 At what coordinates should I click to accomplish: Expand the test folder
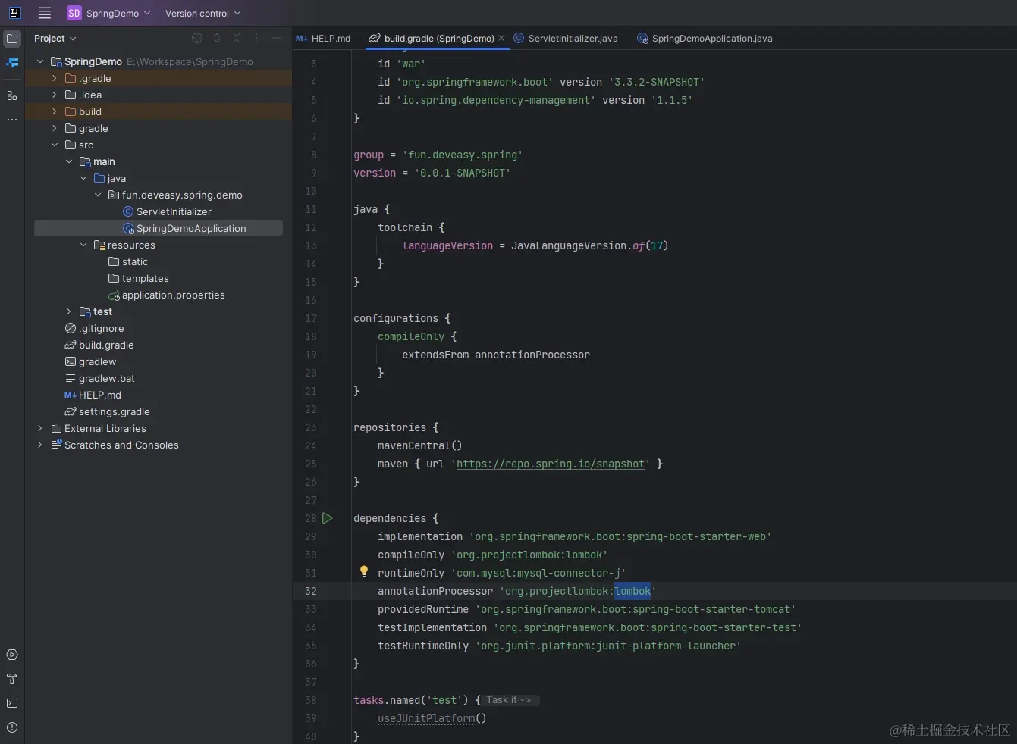(69, 311)
